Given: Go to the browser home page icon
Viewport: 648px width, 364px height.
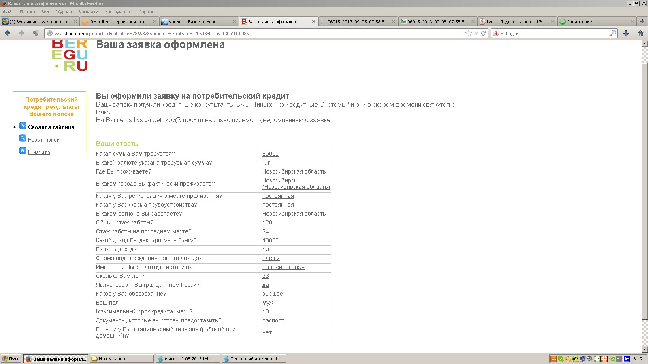Looking at the screenshot, I should (641, 33).
